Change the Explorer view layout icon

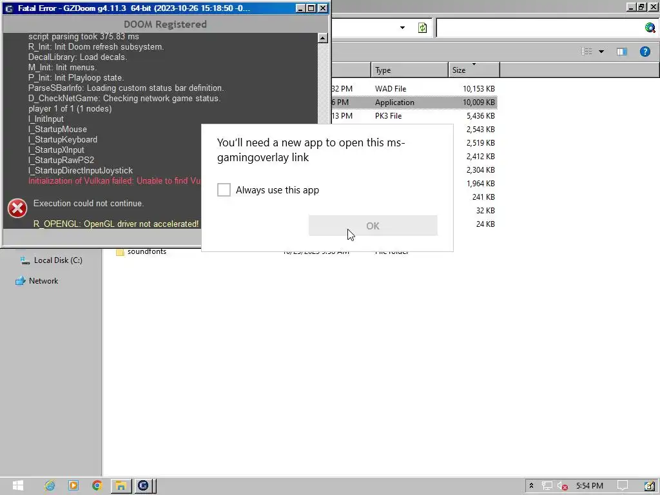coord(587,52)
